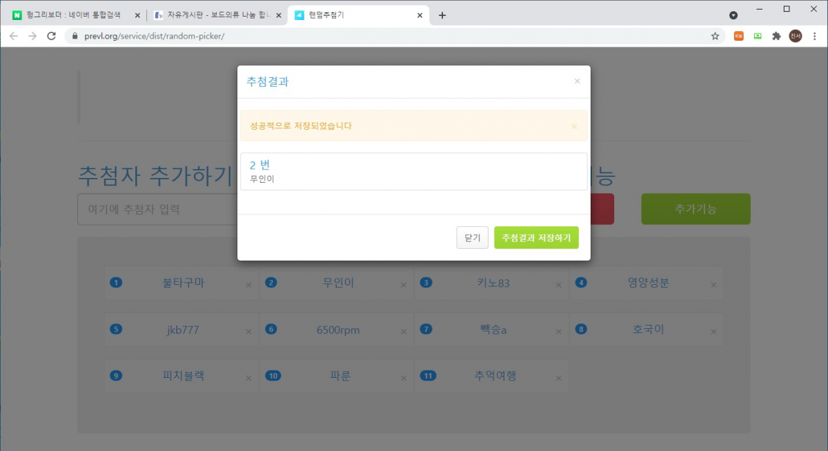Remove participant 피치블랙
The image size is (828, 451).
248,378
